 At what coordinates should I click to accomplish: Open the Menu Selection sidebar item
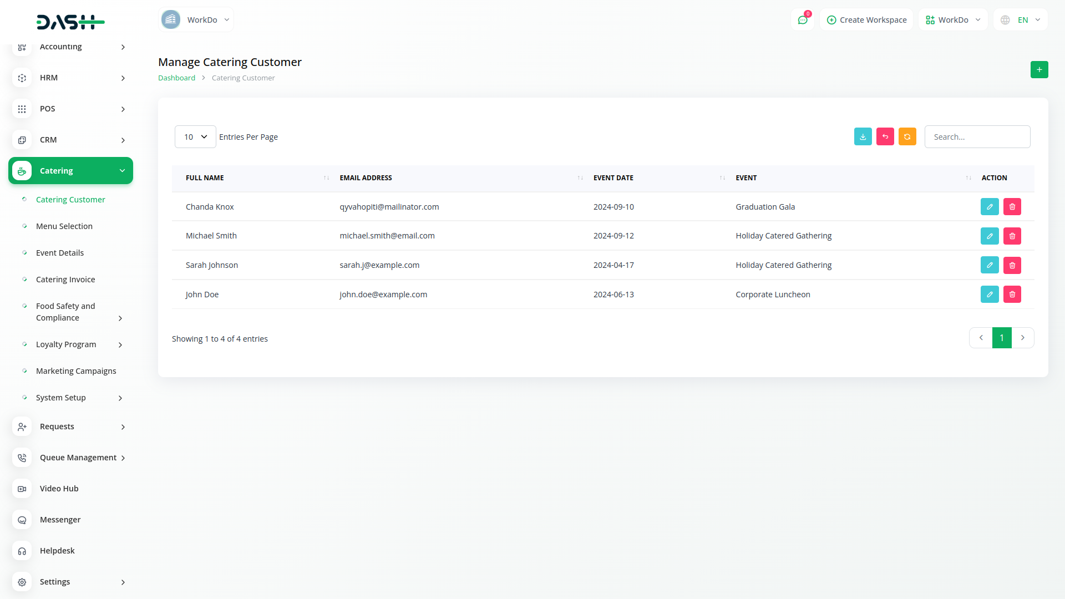click(x=64, y=226)
